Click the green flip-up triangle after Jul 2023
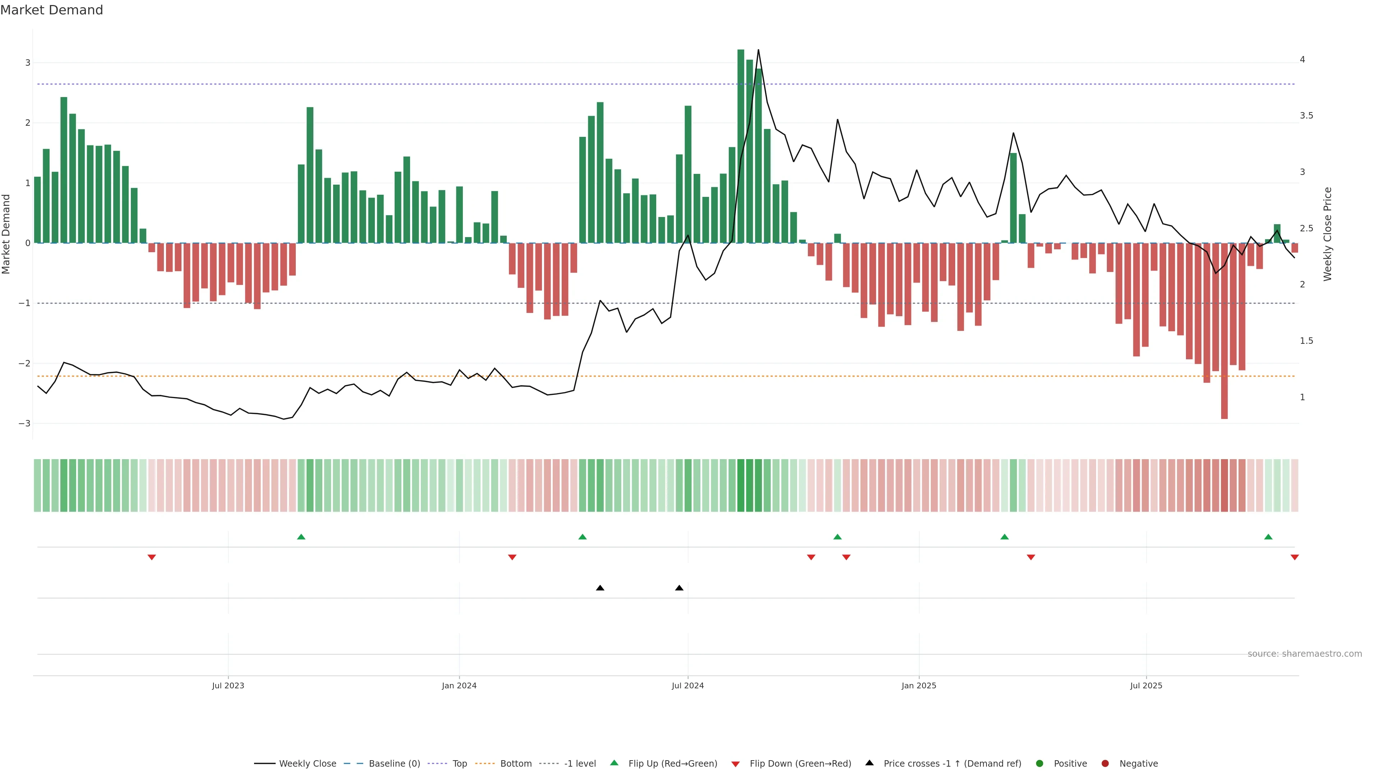Image resolution: width=1380 pixels, height=776 pixels. [301, 537]
